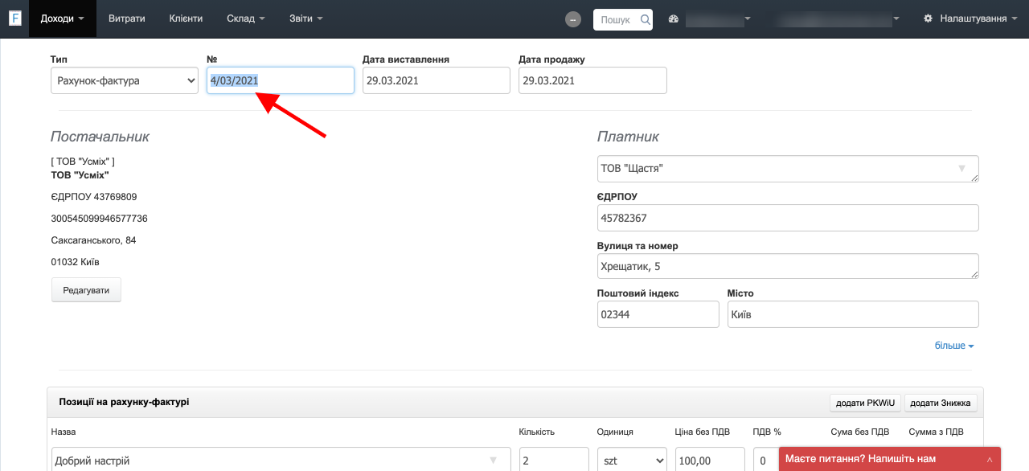Click the round gray ellipsis icon in the navbar
This screenshot has width=1029, height=471.
pos(573,19)
